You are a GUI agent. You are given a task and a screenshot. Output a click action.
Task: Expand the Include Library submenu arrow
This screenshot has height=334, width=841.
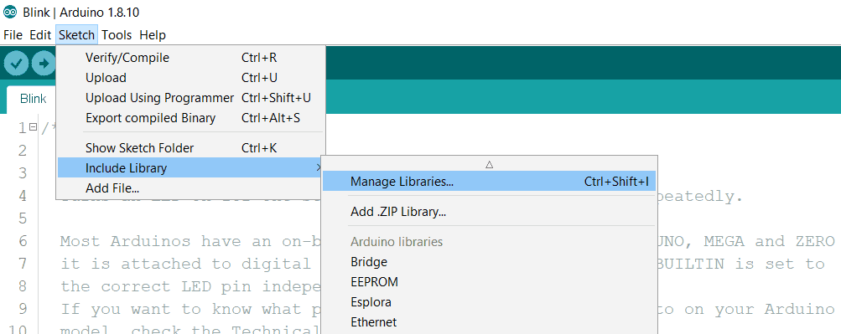click(x=319, y=167)
